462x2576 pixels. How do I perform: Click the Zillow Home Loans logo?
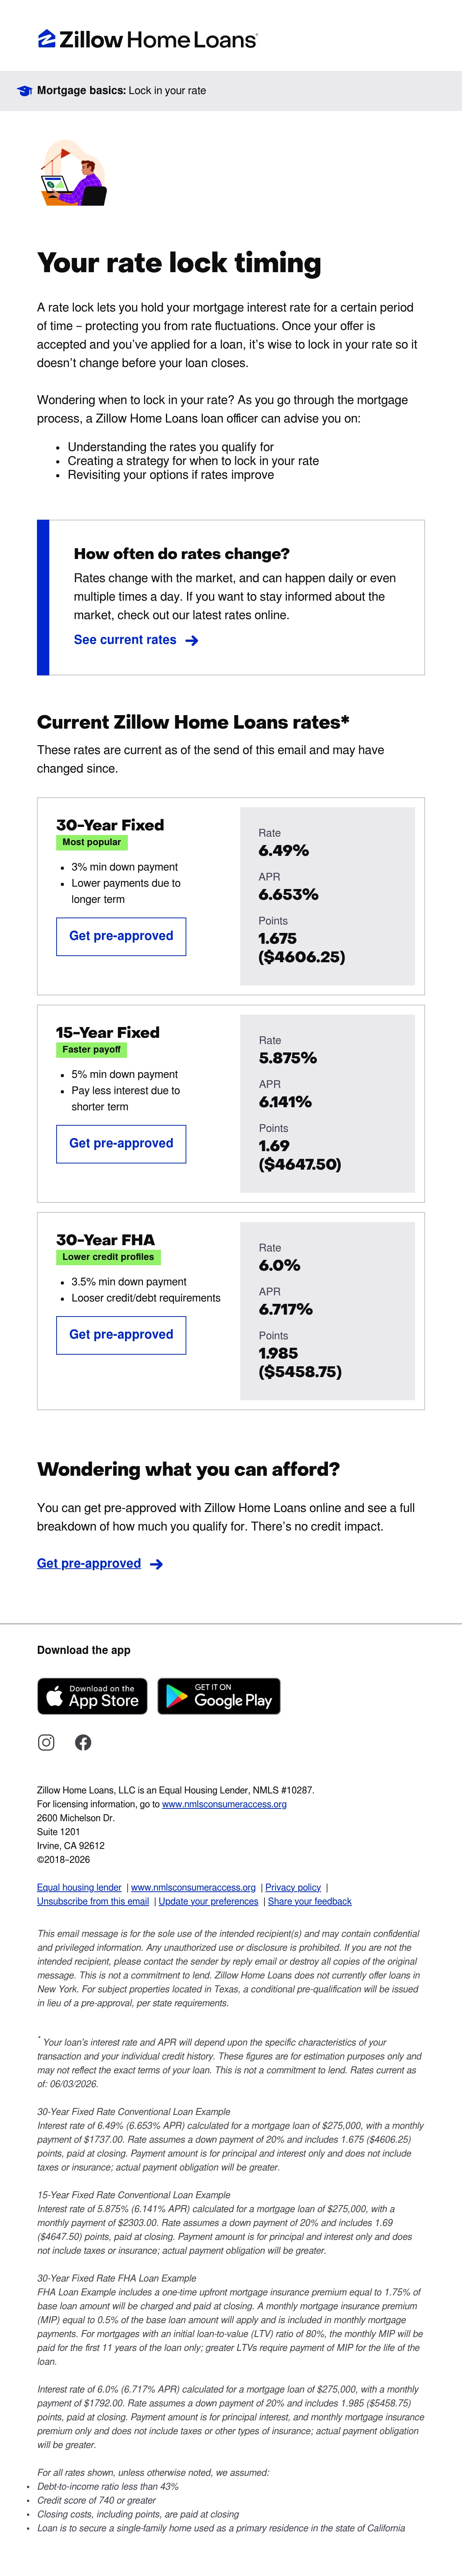(148, 40)
